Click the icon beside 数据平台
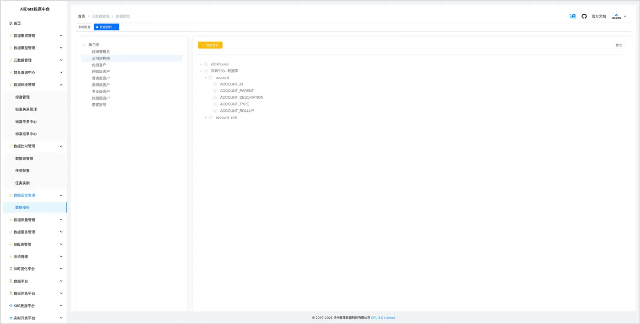Screen dimensions: 640x324 pos(11,281)
